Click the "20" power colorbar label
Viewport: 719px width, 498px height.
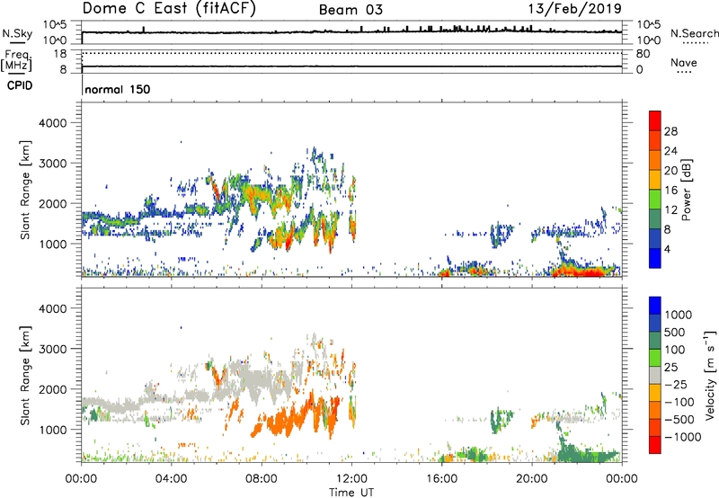(x=670, y=171)
